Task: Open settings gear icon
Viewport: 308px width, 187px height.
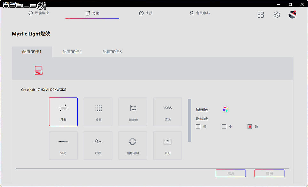Action: pyautogui.click(x=277, y=15)
